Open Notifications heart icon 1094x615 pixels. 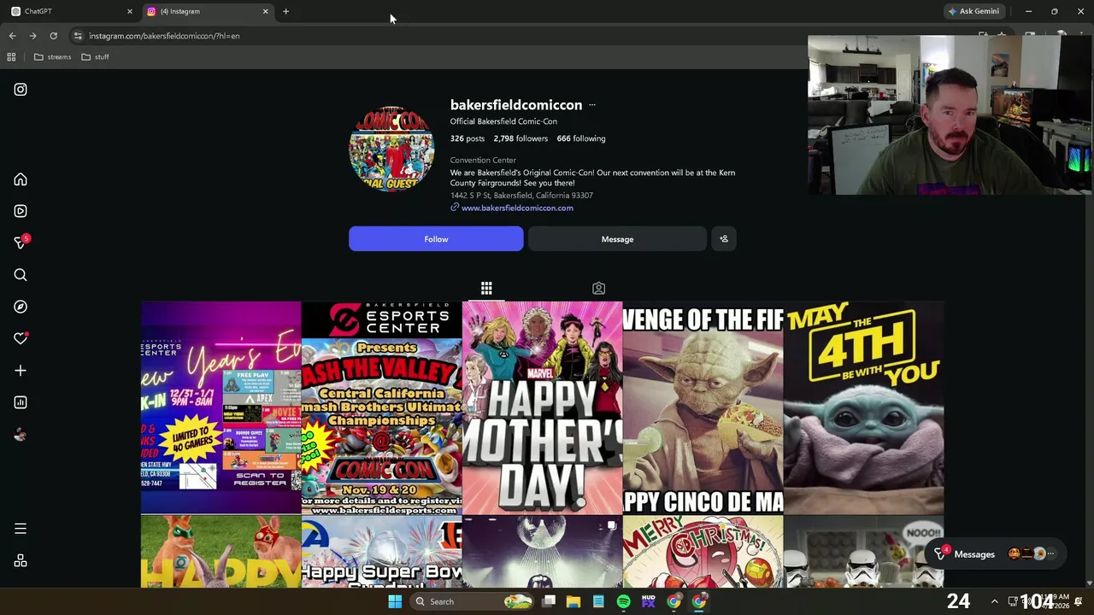(21, 338)
